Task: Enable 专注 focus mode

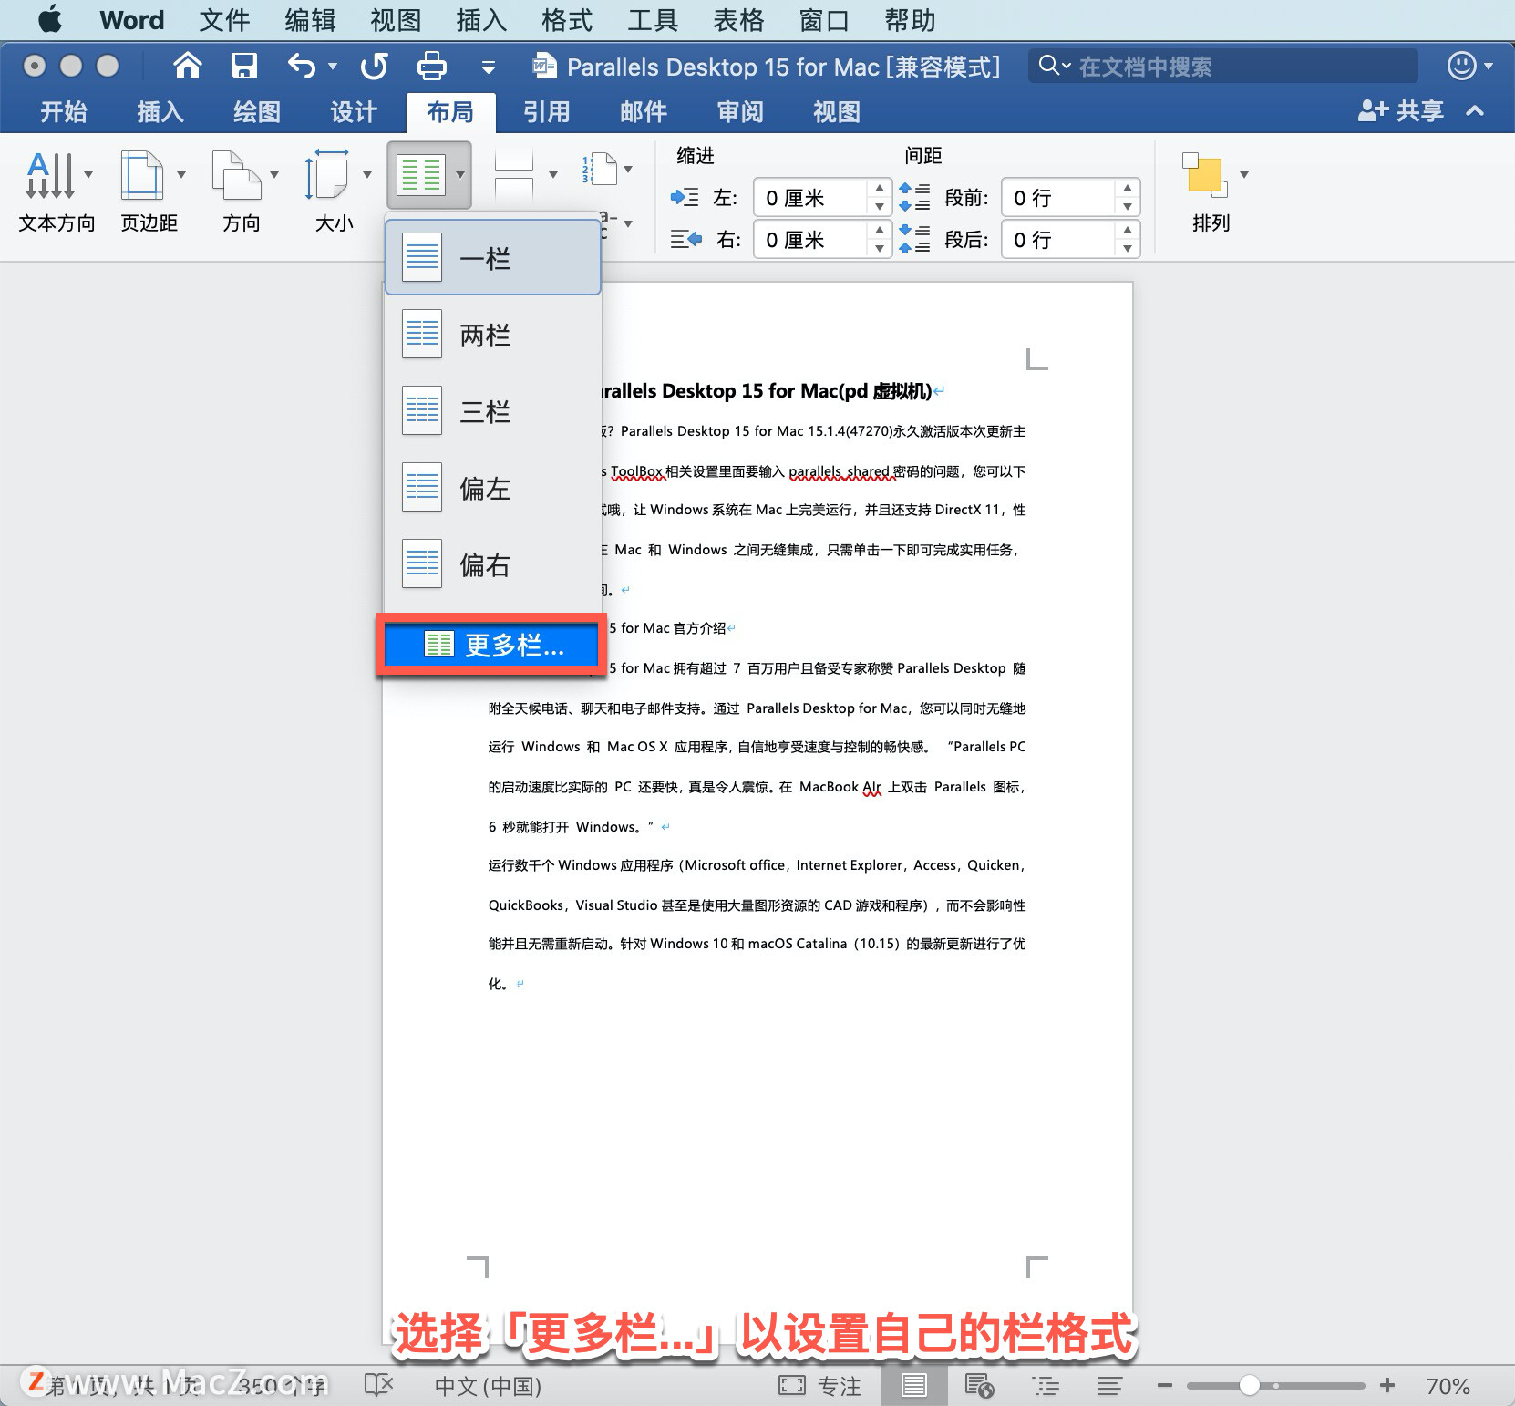Action: (819, 1386)
